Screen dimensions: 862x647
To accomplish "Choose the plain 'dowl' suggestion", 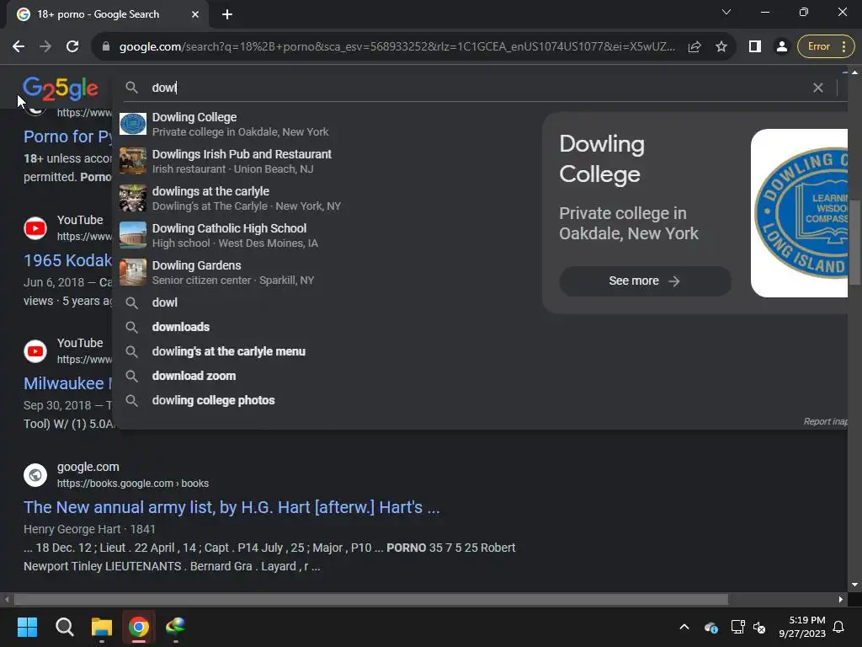I will [327, 302].
